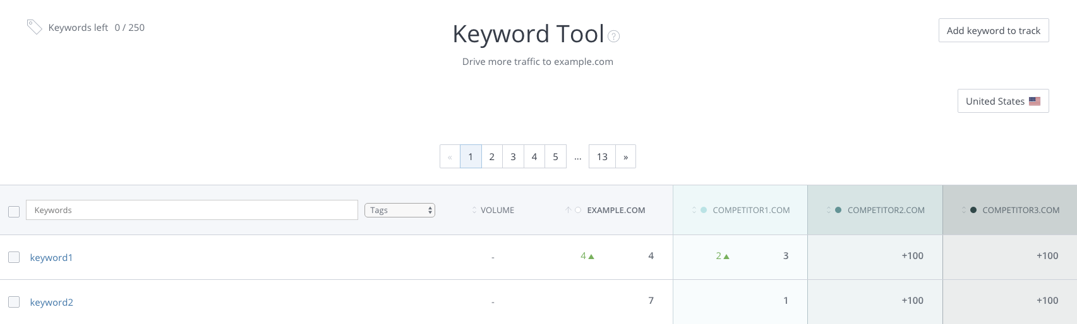Sort by COMPETITOR3.COM column arrows
The height and width of the screenshot is (324, 1077).
(964, 211)
